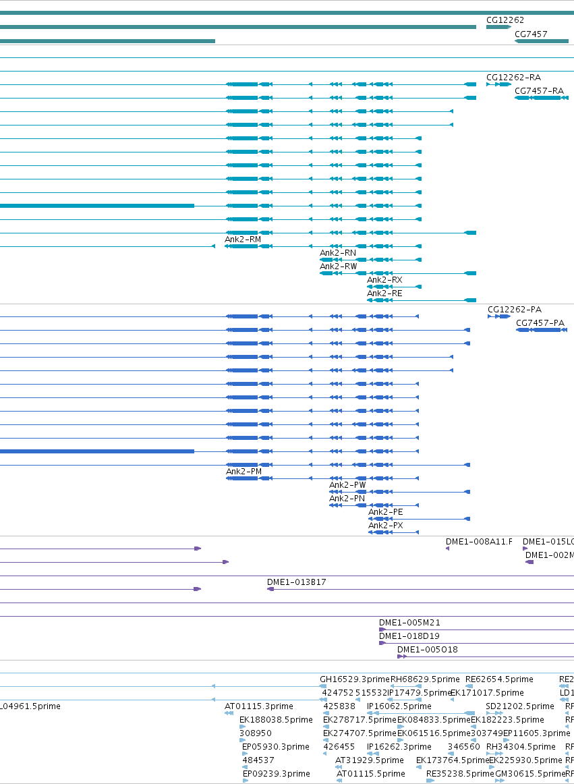The height and width of the screenshot is (784, 574).
Task: Click the RH34304.5prime EST label
Action: tap(521, 747)
